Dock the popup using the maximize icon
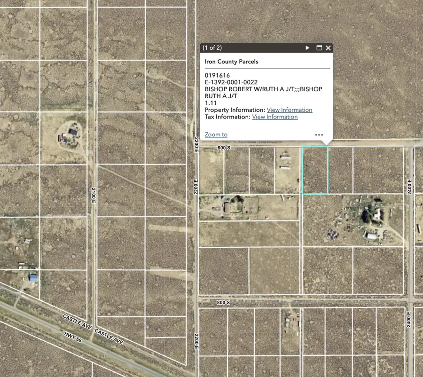The image size is (423, 377). pyautogui.click(x=319, y=47)
